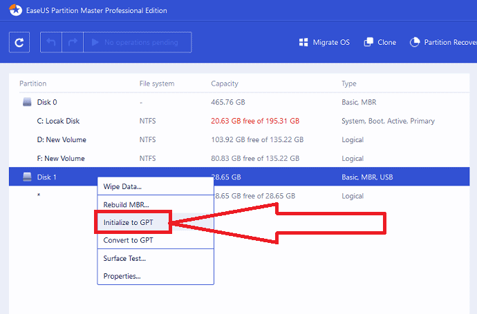The height and width of the screenshot is (314, 477).
Task: Click the refresh disk information icon
Action: pos(19,42)
